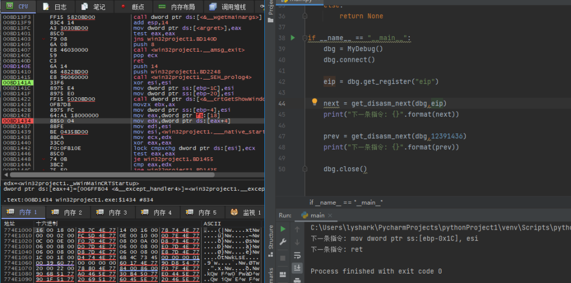Screen dimensions: 571x283
Task: Click the green Rerun button in Run panel
Action: pyautogui.click(x=283, y=229)
